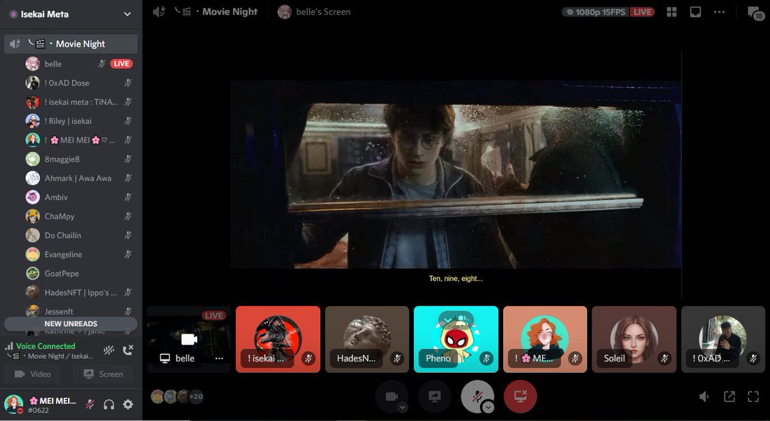
Task: Open camera options dropdown arrow
Action: coord(402,407)
